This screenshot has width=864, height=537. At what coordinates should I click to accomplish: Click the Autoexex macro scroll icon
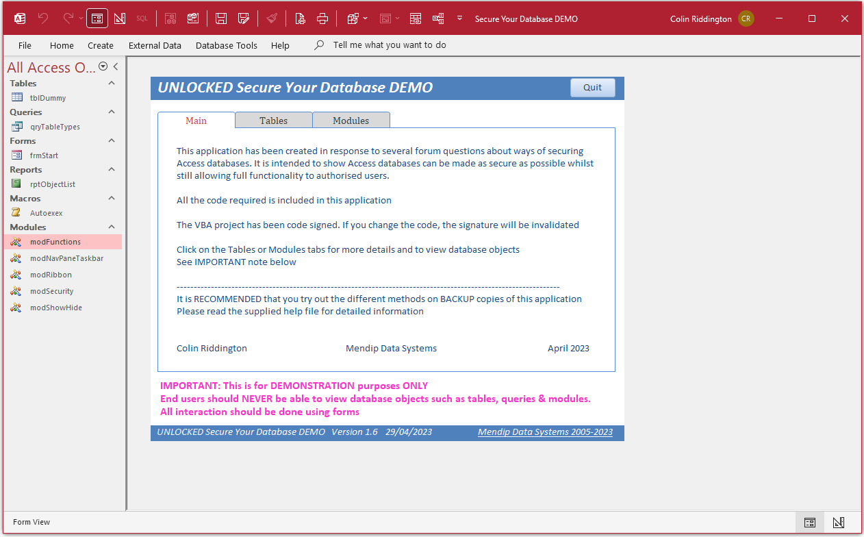click(x=16, y=213)
